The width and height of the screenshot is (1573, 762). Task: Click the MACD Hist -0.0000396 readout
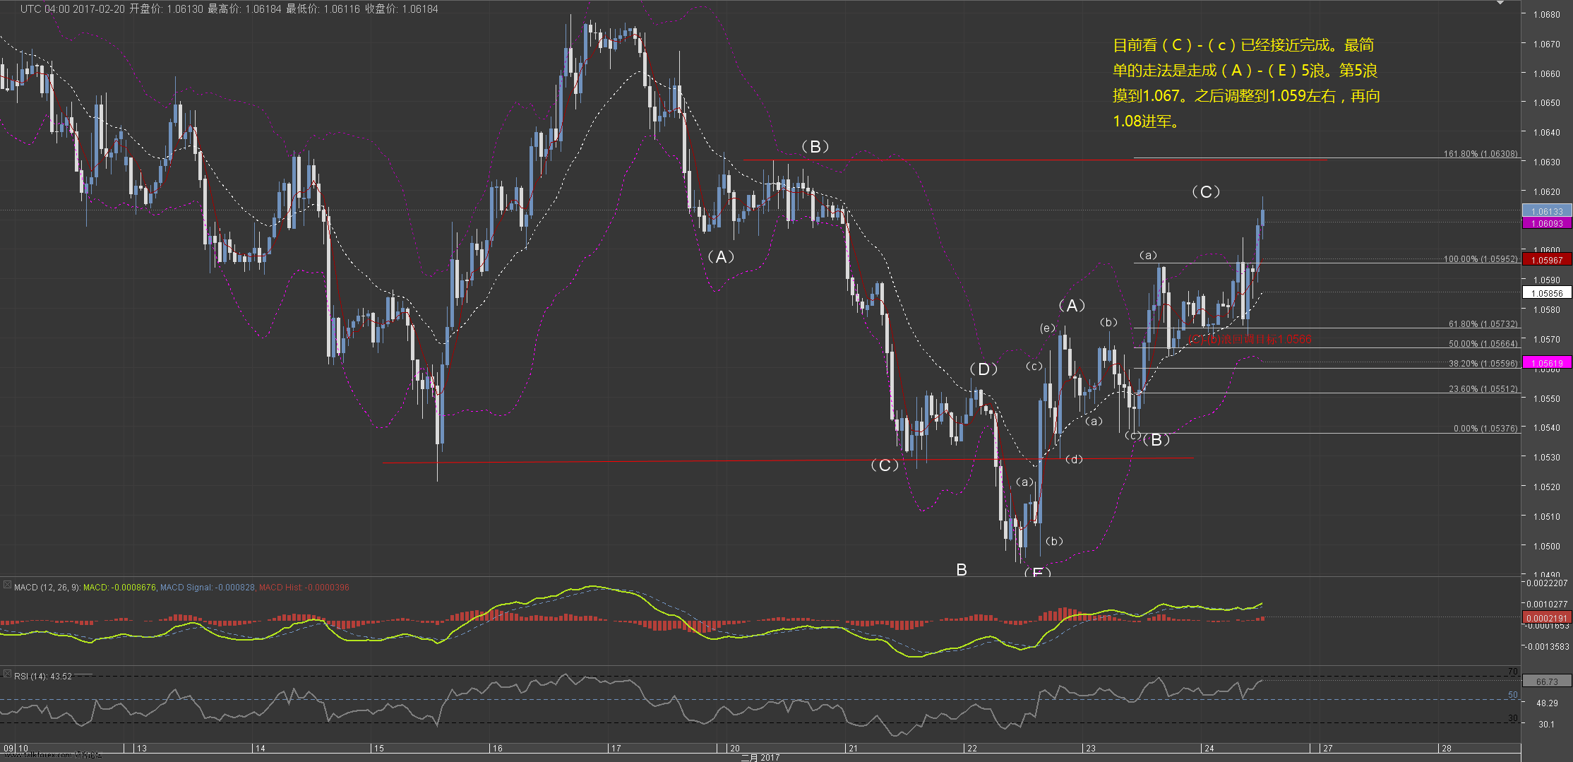(304, 588)
